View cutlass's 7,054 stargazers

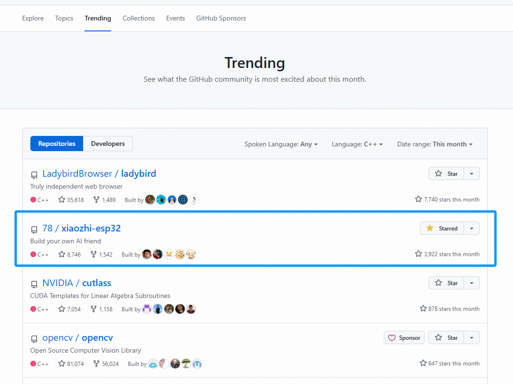(69, 309)
